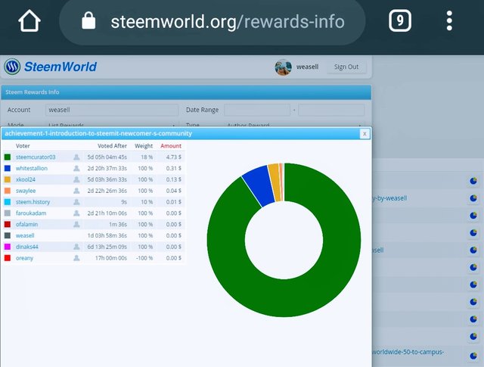Click the blue segment of the donut chart
Screen dimensions: 484x367
pos(259,185)
